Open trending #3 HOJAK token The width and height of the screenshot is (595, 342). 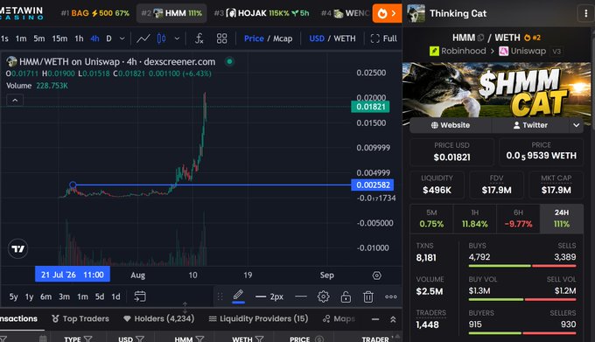(x=262, y=13)
